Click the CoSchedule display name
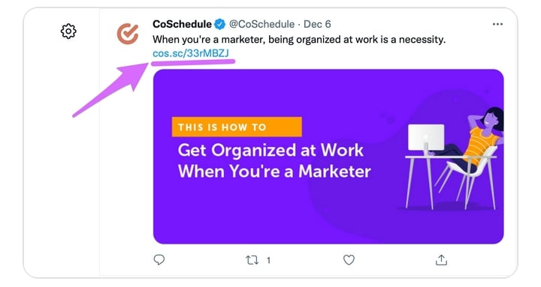Image resolution: width=541 pixels, height=287 pixels. (x=182, y=24)
